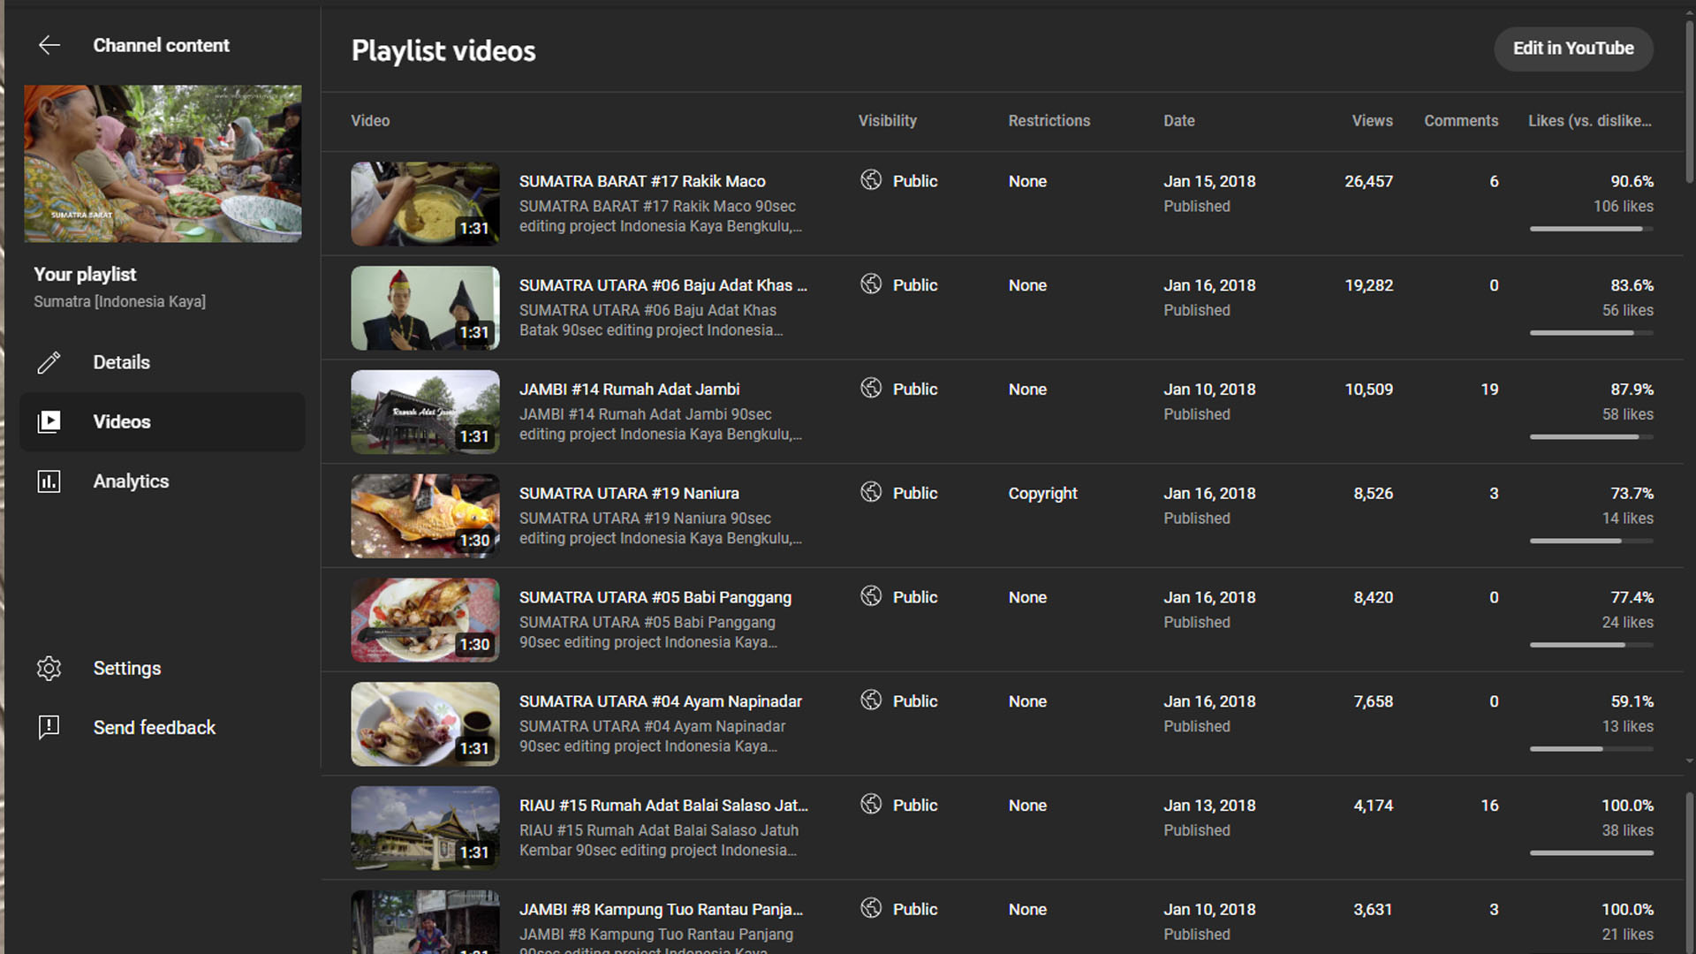Click the Details pencil icon
The width and height of the screenshot is (1696, 954).
tap(49, 362)
